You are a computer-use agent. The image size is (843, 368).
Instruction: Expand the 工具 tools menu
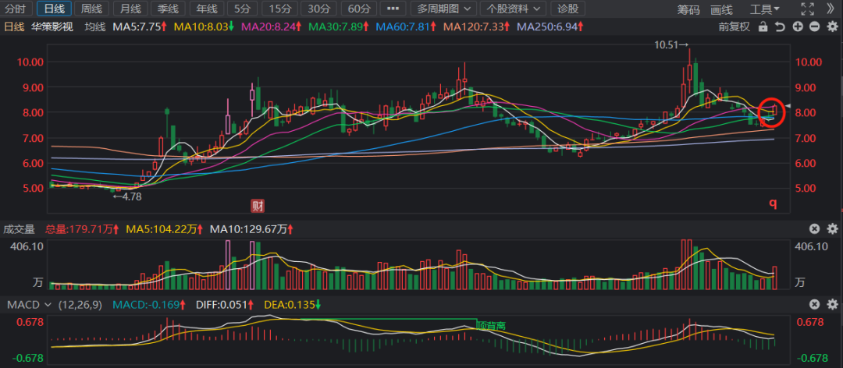click(x=764, y=9)
